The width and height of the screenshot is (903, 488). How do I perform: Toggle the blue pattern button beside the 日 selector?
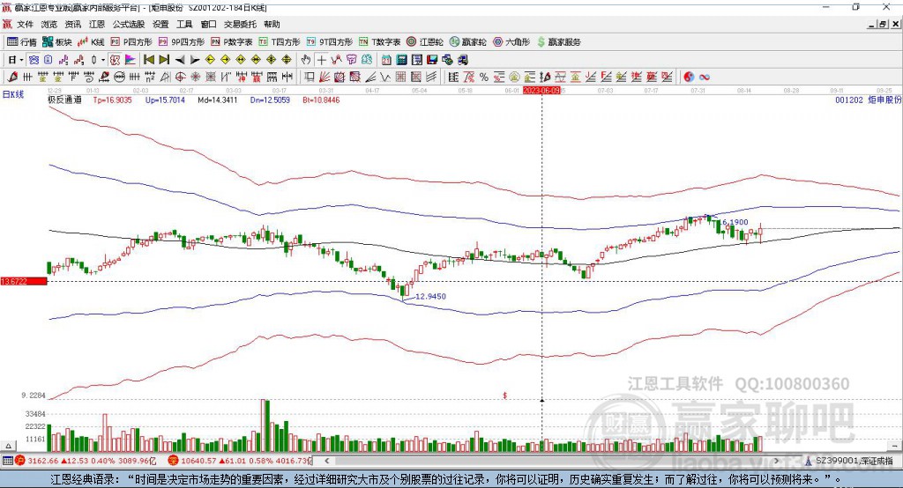tap(34, 60)
